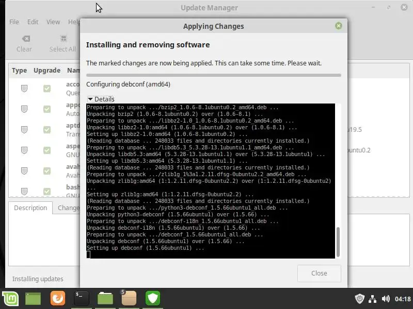
Task: Click the Select All toolbar icon
Action: (62, 44)
